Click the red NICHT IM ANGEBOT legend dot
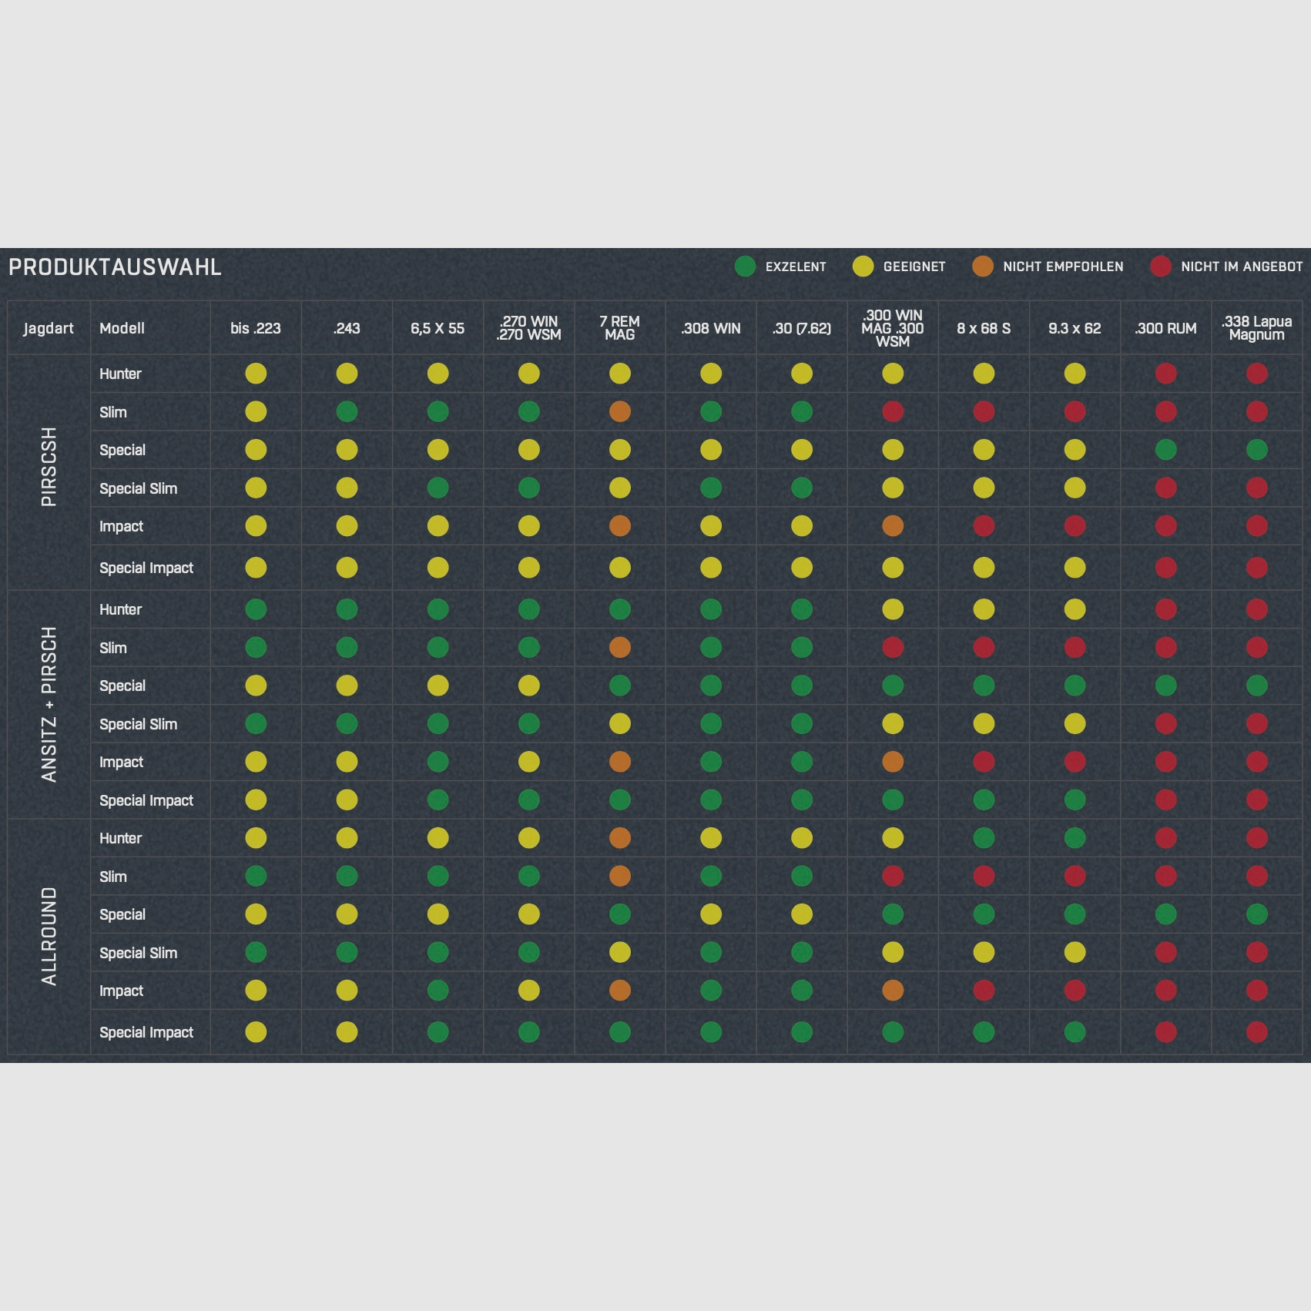Screen dimensions: 1311x1311 (x=1160, y=267)
